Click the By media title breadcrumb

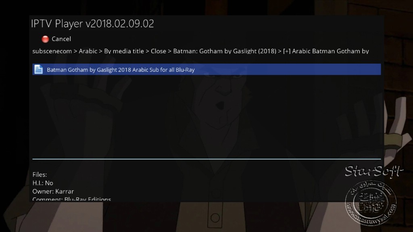pos(124,51)
